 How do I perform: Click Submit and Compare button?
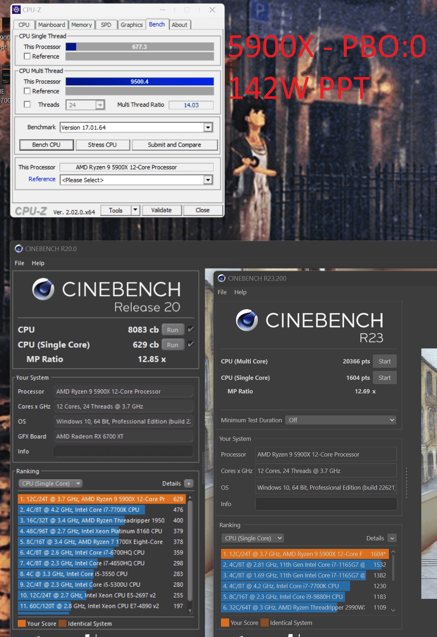click(174, 145)
